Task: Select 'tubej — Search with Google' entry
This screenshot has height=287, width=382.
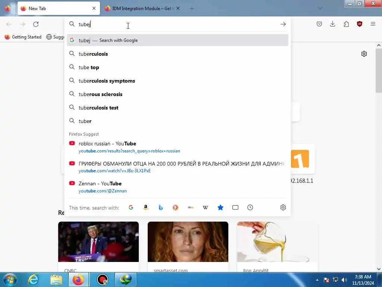Action: pyautogui.click(x=177, y=40)
